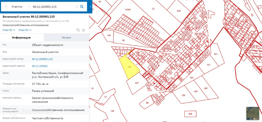262x122 pixels.
Task: Click the status value Ранее учтенный
Action: [x=43, y=91]
